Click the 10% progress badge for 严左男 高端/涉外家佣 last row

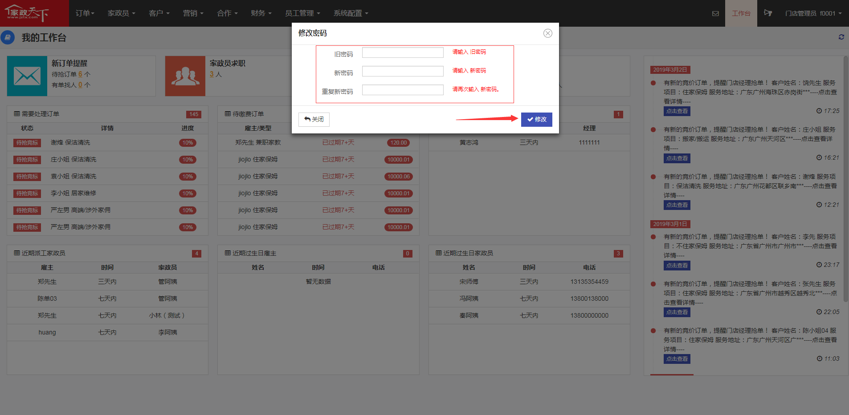click(188, 227)
